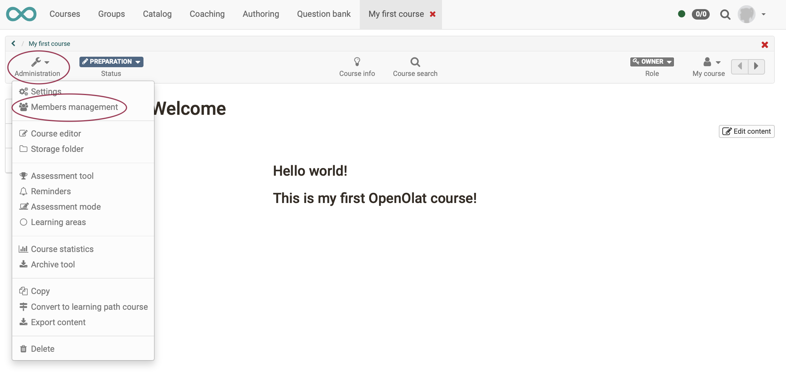Screen dimensions: 786x378
Task: Open the global search magnifier icon
Action: (725, 14)
